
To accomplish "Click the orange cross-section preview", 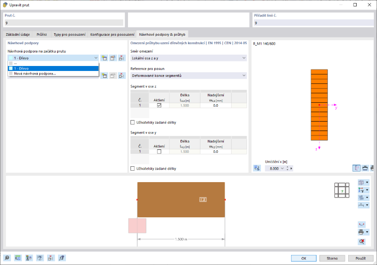I will pyautogui.click(x=319, y=105).
